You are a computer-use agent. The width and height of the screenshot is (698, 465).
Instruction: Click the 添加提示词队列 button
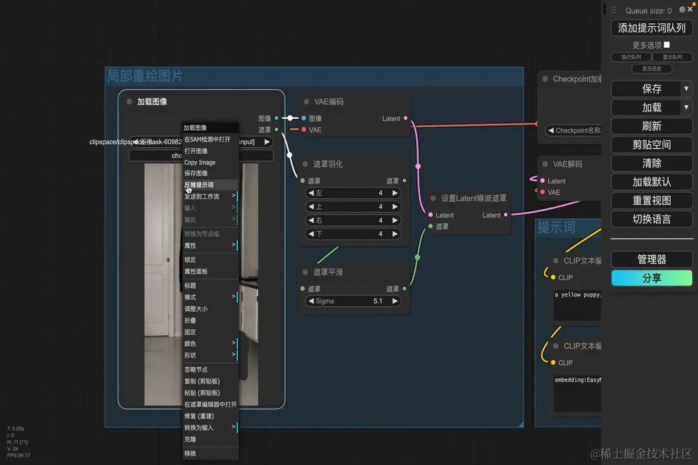pyautogui.click(x=651, y=28)
